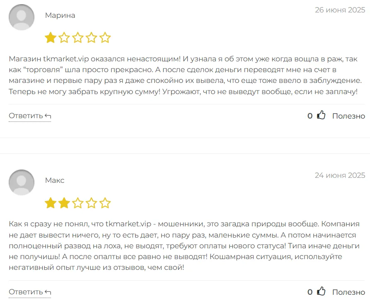Click thumbs-up icon on Макс's review
This screenshot has height=308, width=370.
click(x=321, y=292)
